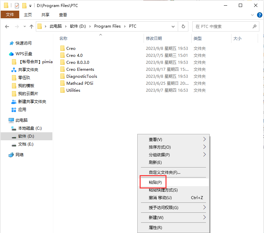Screen dimensions: 264x233
Task: Click the 2023/9/7 星期四 16:53 date cell
Action: tap(167, 90)
